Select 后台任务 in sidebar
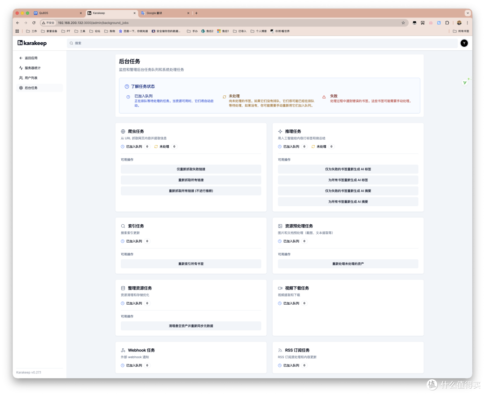 pyautogui.click(x=39, y=88)
